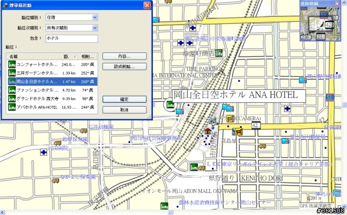Click the 設成航點... make waypoint button

coord(124,67)
